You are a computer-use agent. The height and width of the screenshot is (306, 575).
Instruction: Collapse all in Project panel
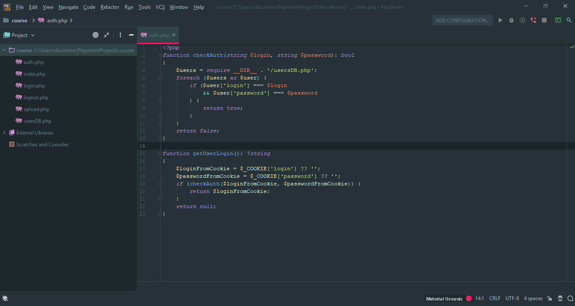(x=106, y=35)
